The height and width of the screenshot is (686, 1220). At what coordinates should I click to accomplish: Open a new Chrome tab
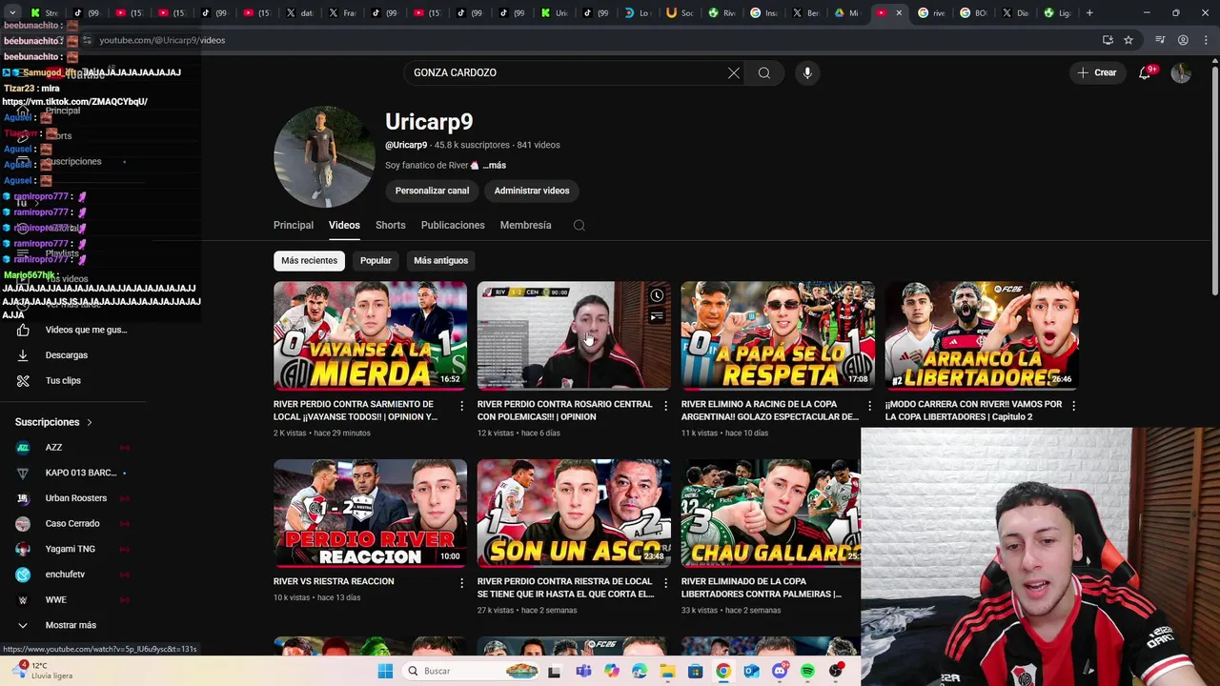[1089, 12]
